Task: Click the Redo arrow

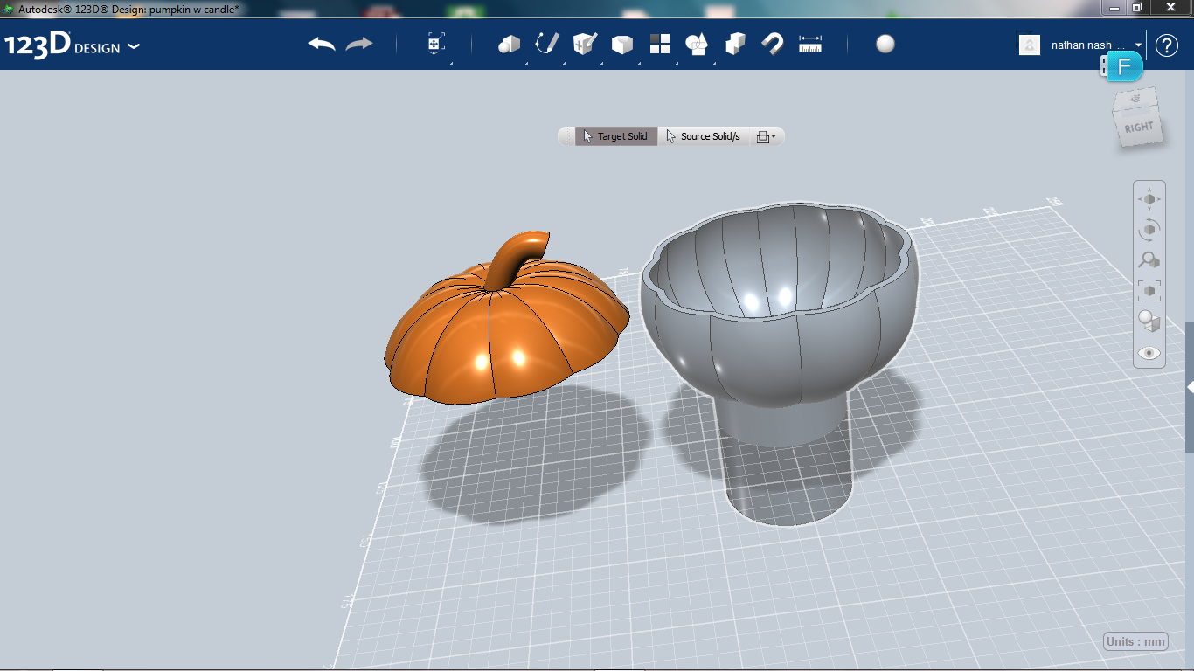Action: [359, 44]
